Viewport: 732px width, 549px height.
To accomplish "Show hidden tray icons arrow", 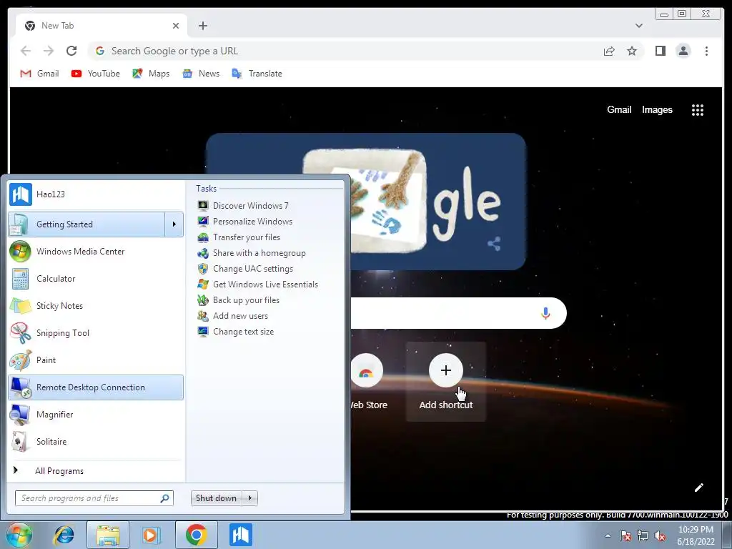I will [x=608, y=535].
